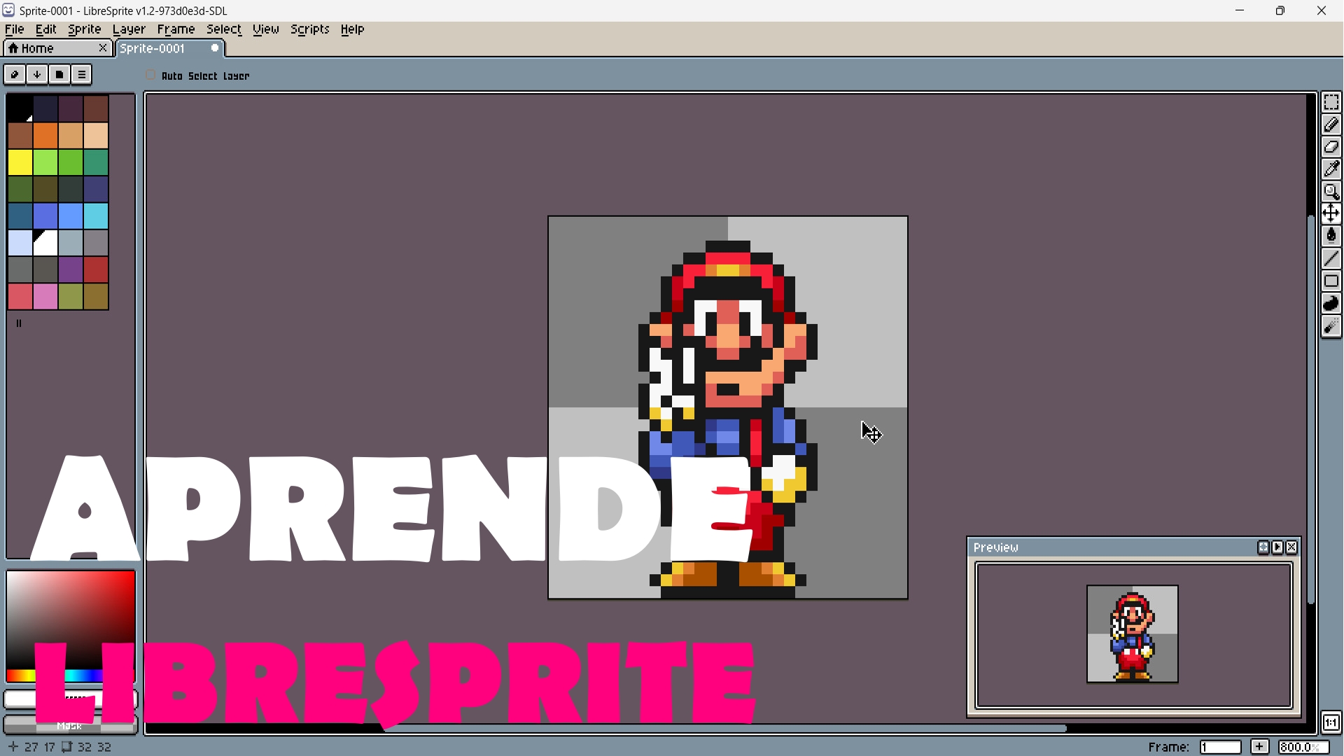The width and height of the screenshot is (1344, 756).
Task: Open the Preview window options arrow
Action: point(1263,547)
